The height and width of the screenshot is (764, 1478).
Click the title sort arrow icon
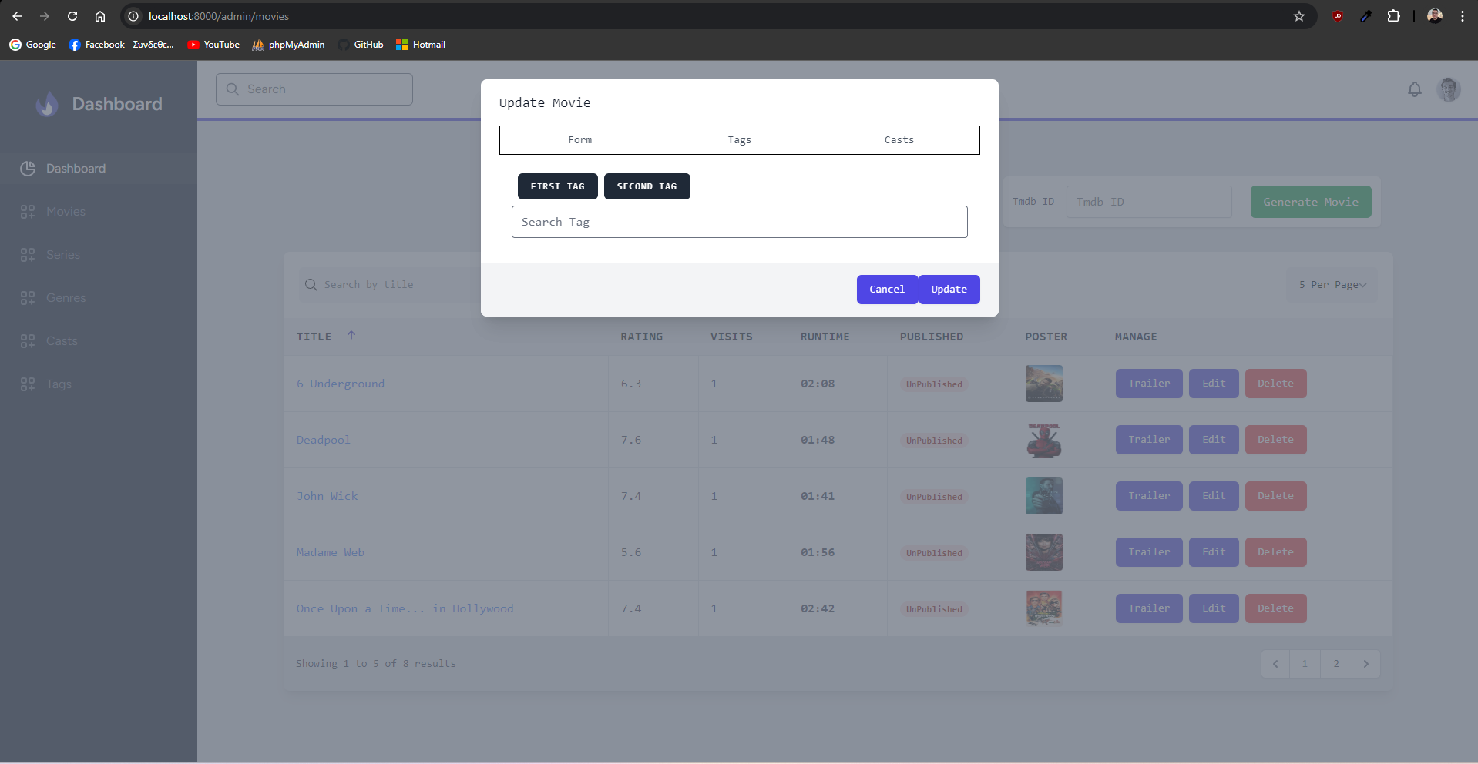(x=351, y=336)
